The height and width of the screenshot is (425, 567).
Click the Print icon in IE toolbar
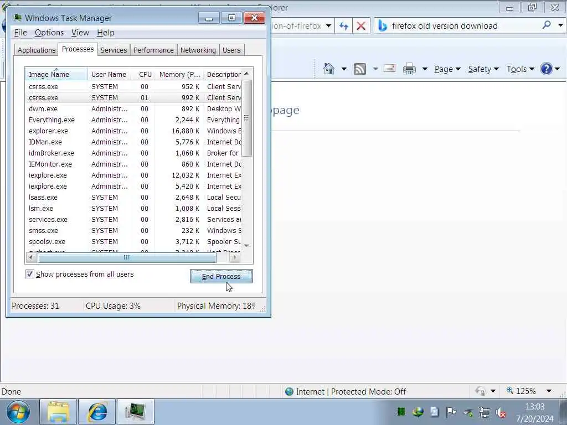409,69
